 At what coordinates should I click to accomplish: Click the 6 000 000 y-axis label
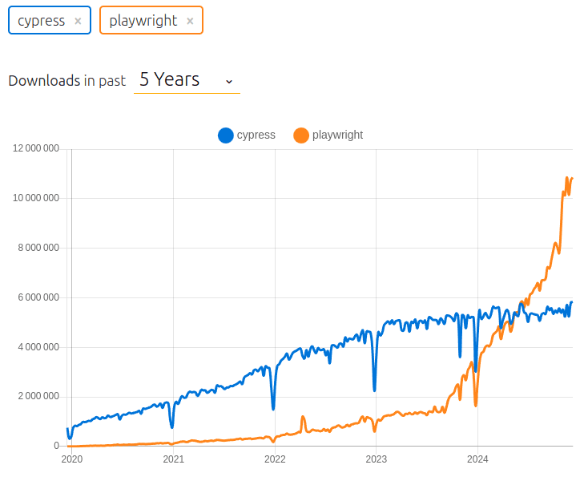[38, 297]
